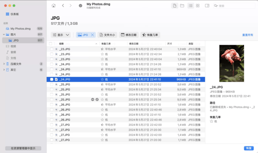Check the highlighted _24.JPG row checkbox
The height and width of the screenshot is (153, 258).
pyautogui.click(x=52, y=79)
